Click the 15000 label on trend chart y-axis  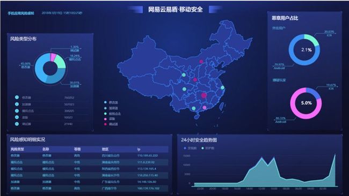[x=186, y=156]
